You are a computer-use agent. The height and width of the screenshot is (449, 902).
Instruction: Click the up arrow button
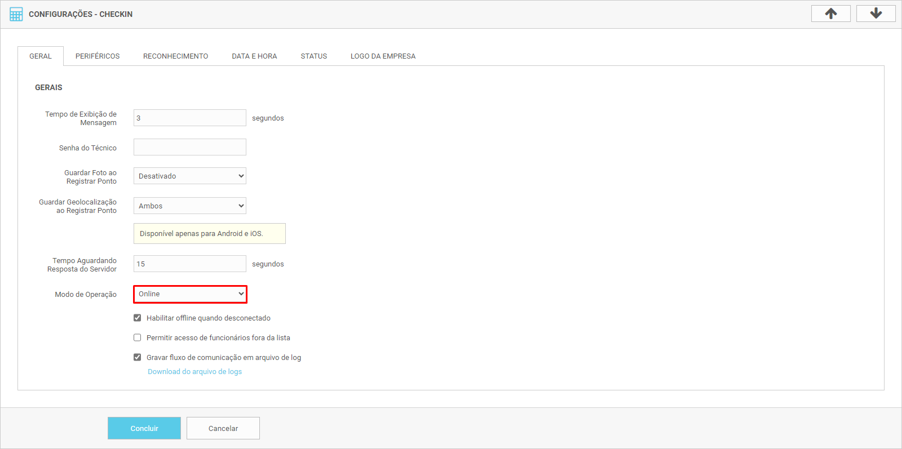pos(830,14)
